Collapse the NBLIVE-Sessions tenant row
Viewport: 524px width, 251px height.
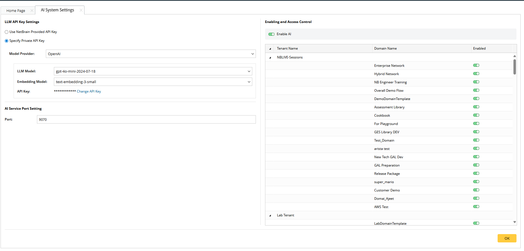(x=270, y=58)
